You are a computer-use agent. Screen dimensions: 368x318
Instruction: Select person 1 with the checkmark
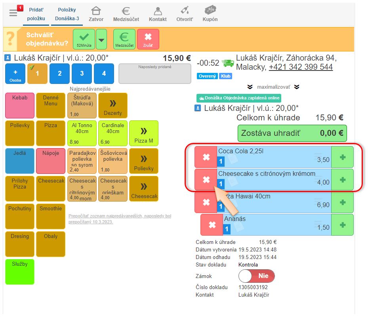[37, 73]
